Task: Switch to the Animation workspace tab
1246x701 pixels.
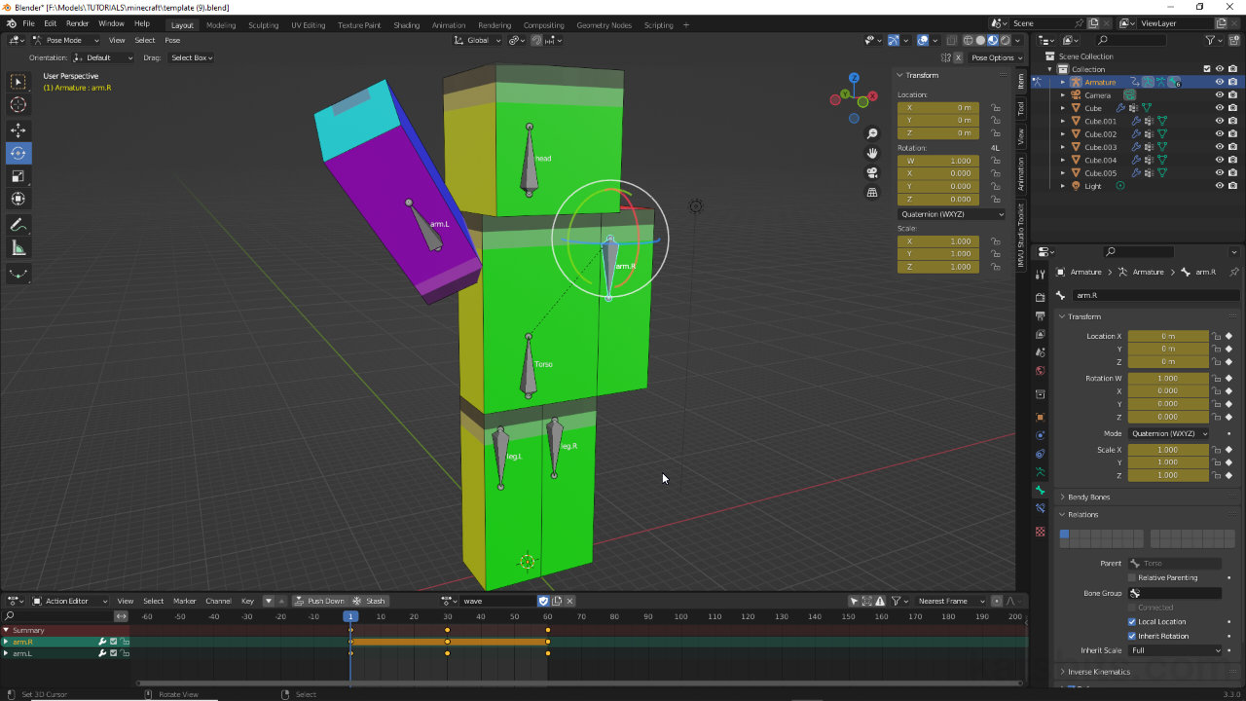Action: pos(448,25)
